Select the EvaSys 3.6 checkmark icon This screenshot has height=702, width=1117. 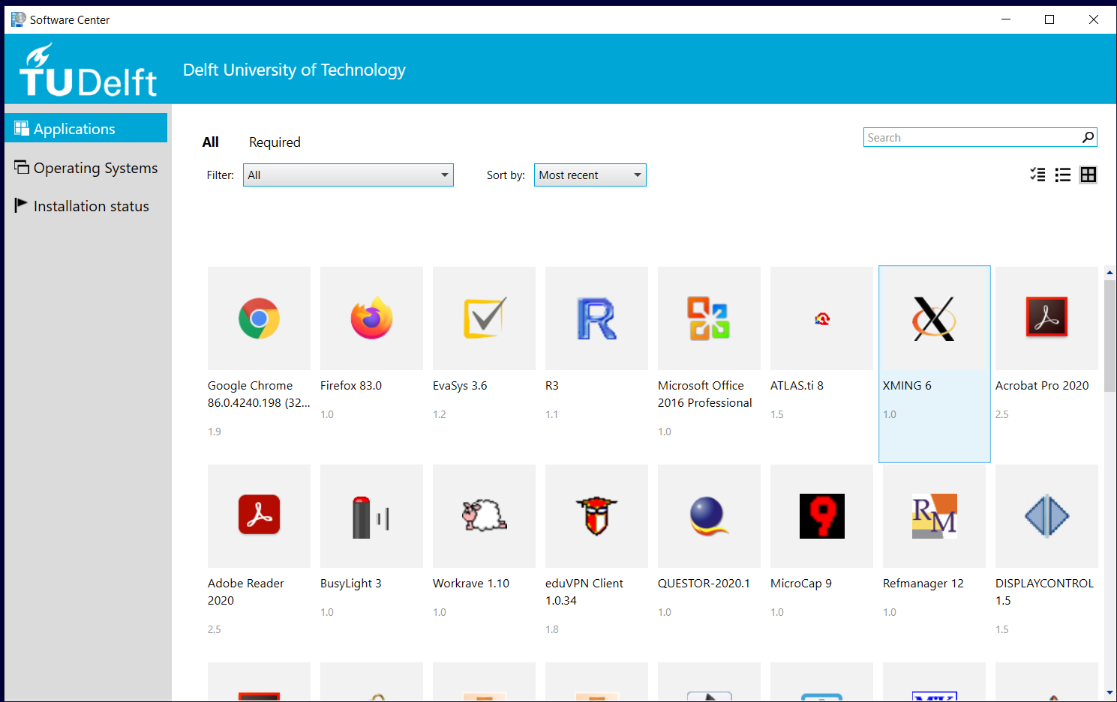pyautogui.click(x=484, y=318)
